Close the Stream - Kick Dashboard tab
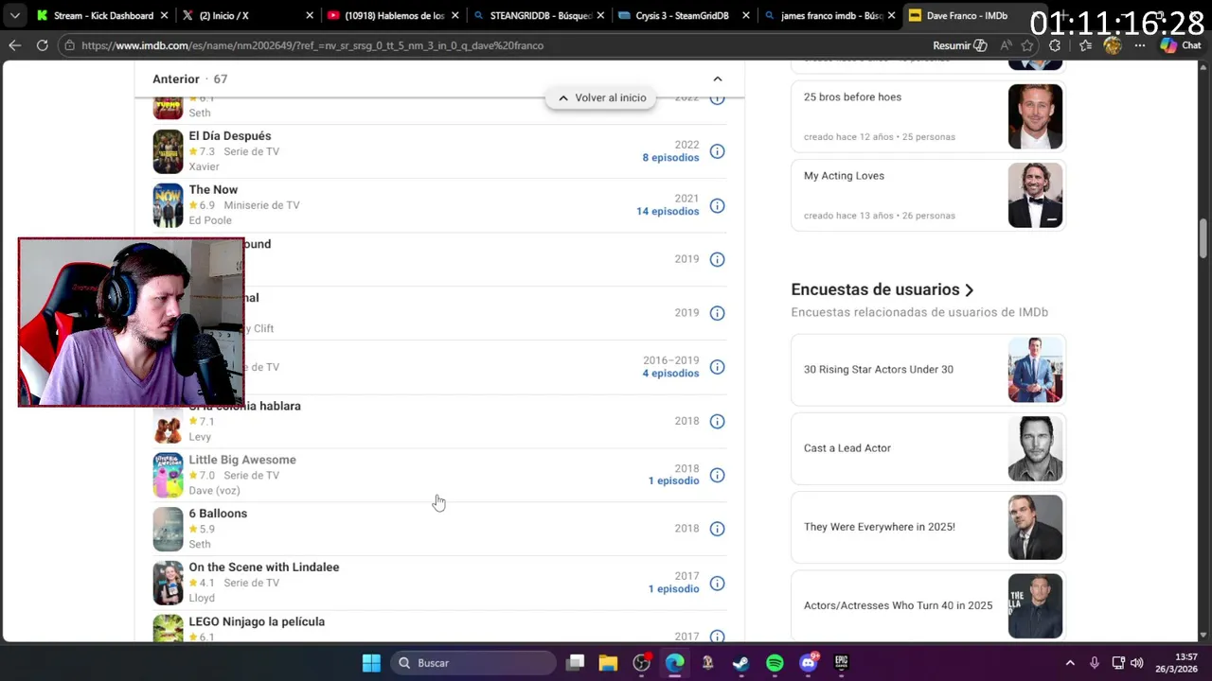The image size is (1212, 681). coord(164,15)
